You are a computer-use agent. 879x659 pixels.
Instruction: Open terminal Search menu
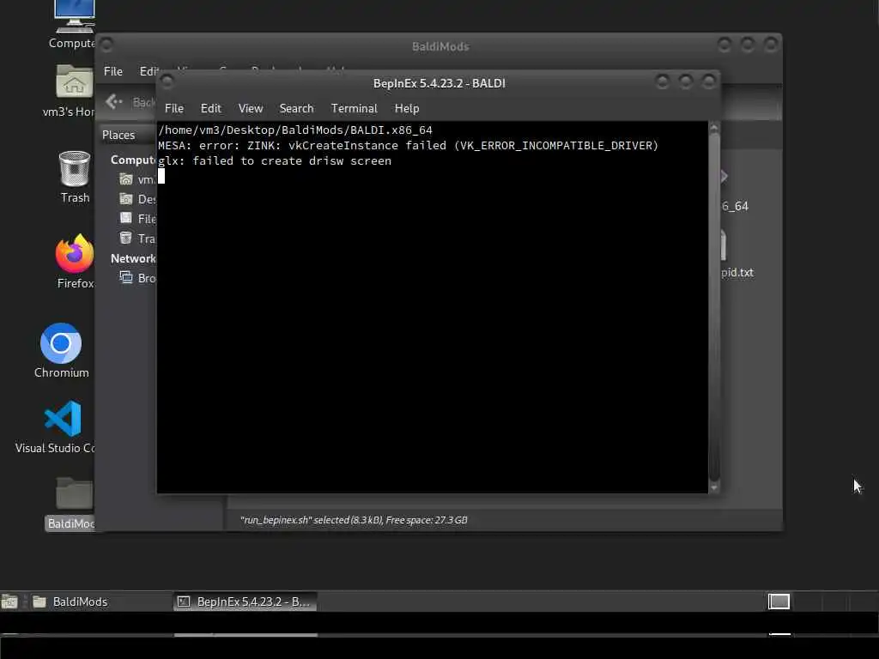tap(296, 108)
